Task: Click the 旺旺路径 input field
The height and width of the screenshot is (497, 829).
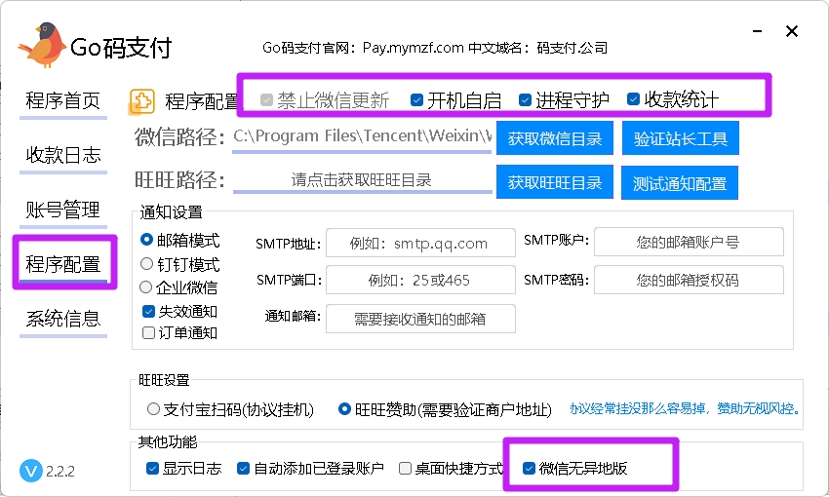Action: 362,180
